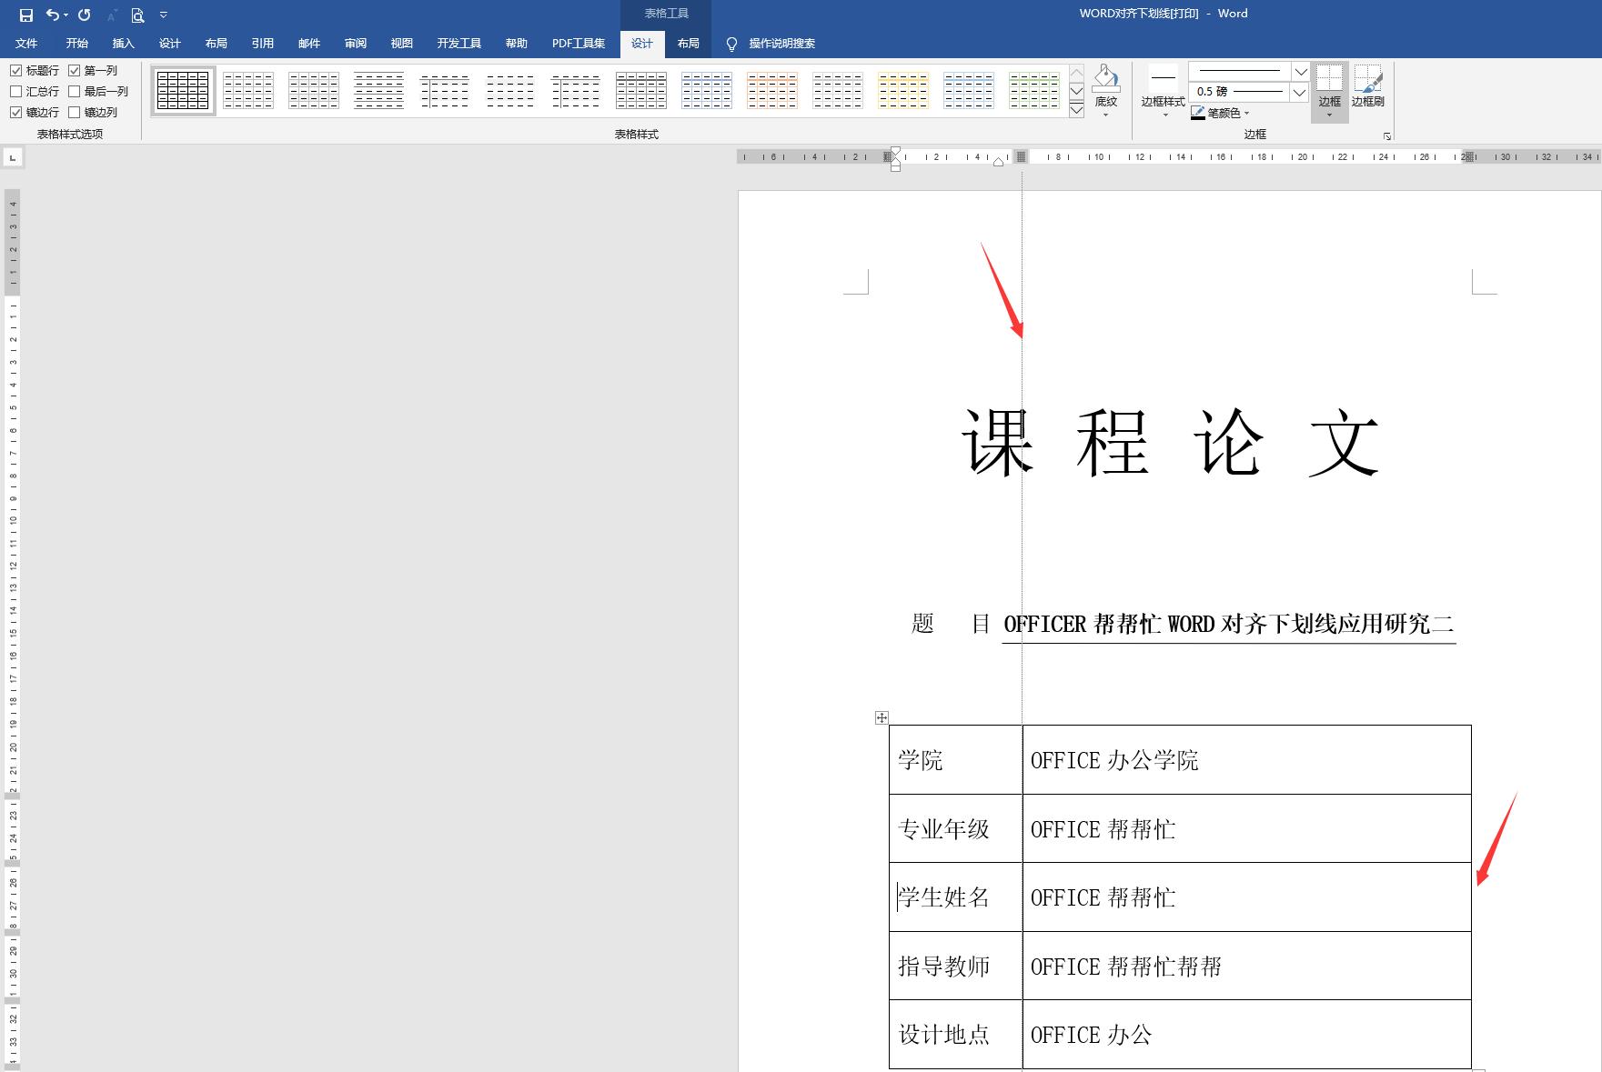Enable the 镶边列 checkbox

75,112
